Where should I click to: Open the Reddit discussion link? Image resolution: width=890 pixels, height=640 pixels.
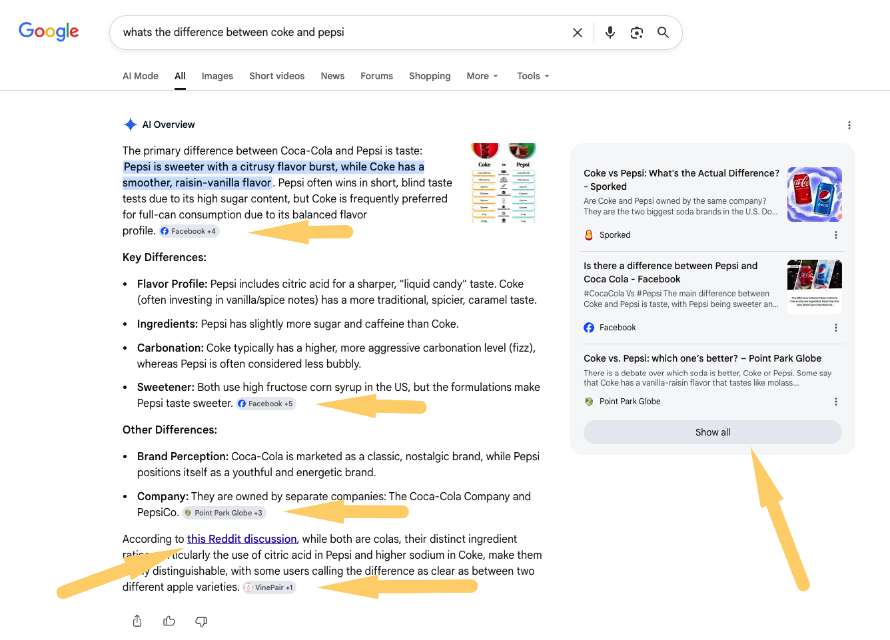242,539
